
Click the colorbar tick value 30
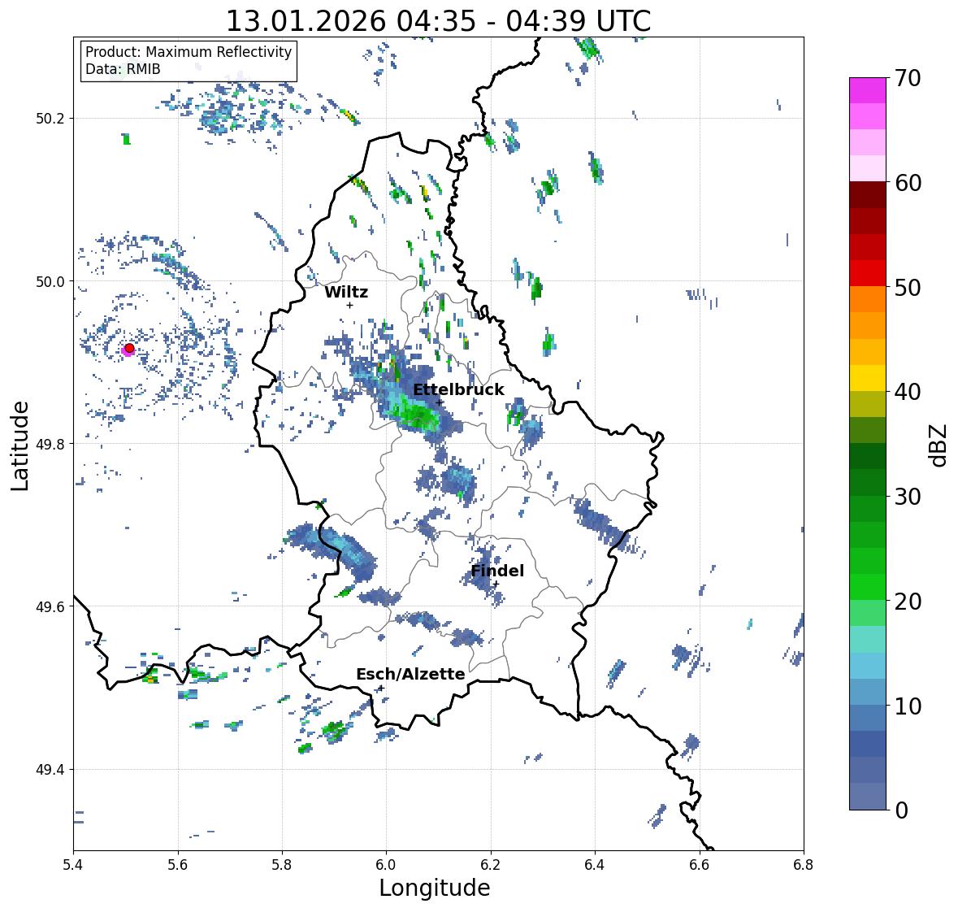pyautogui.click(x=908, y=496)
